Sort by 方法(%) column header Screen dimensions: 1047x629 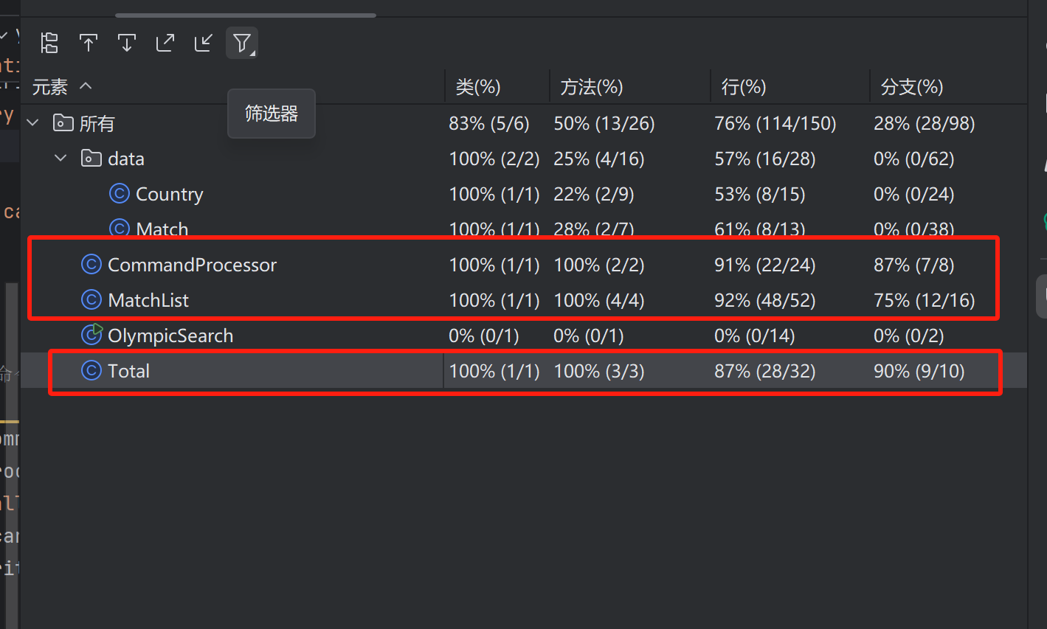(x=592, y=87)
